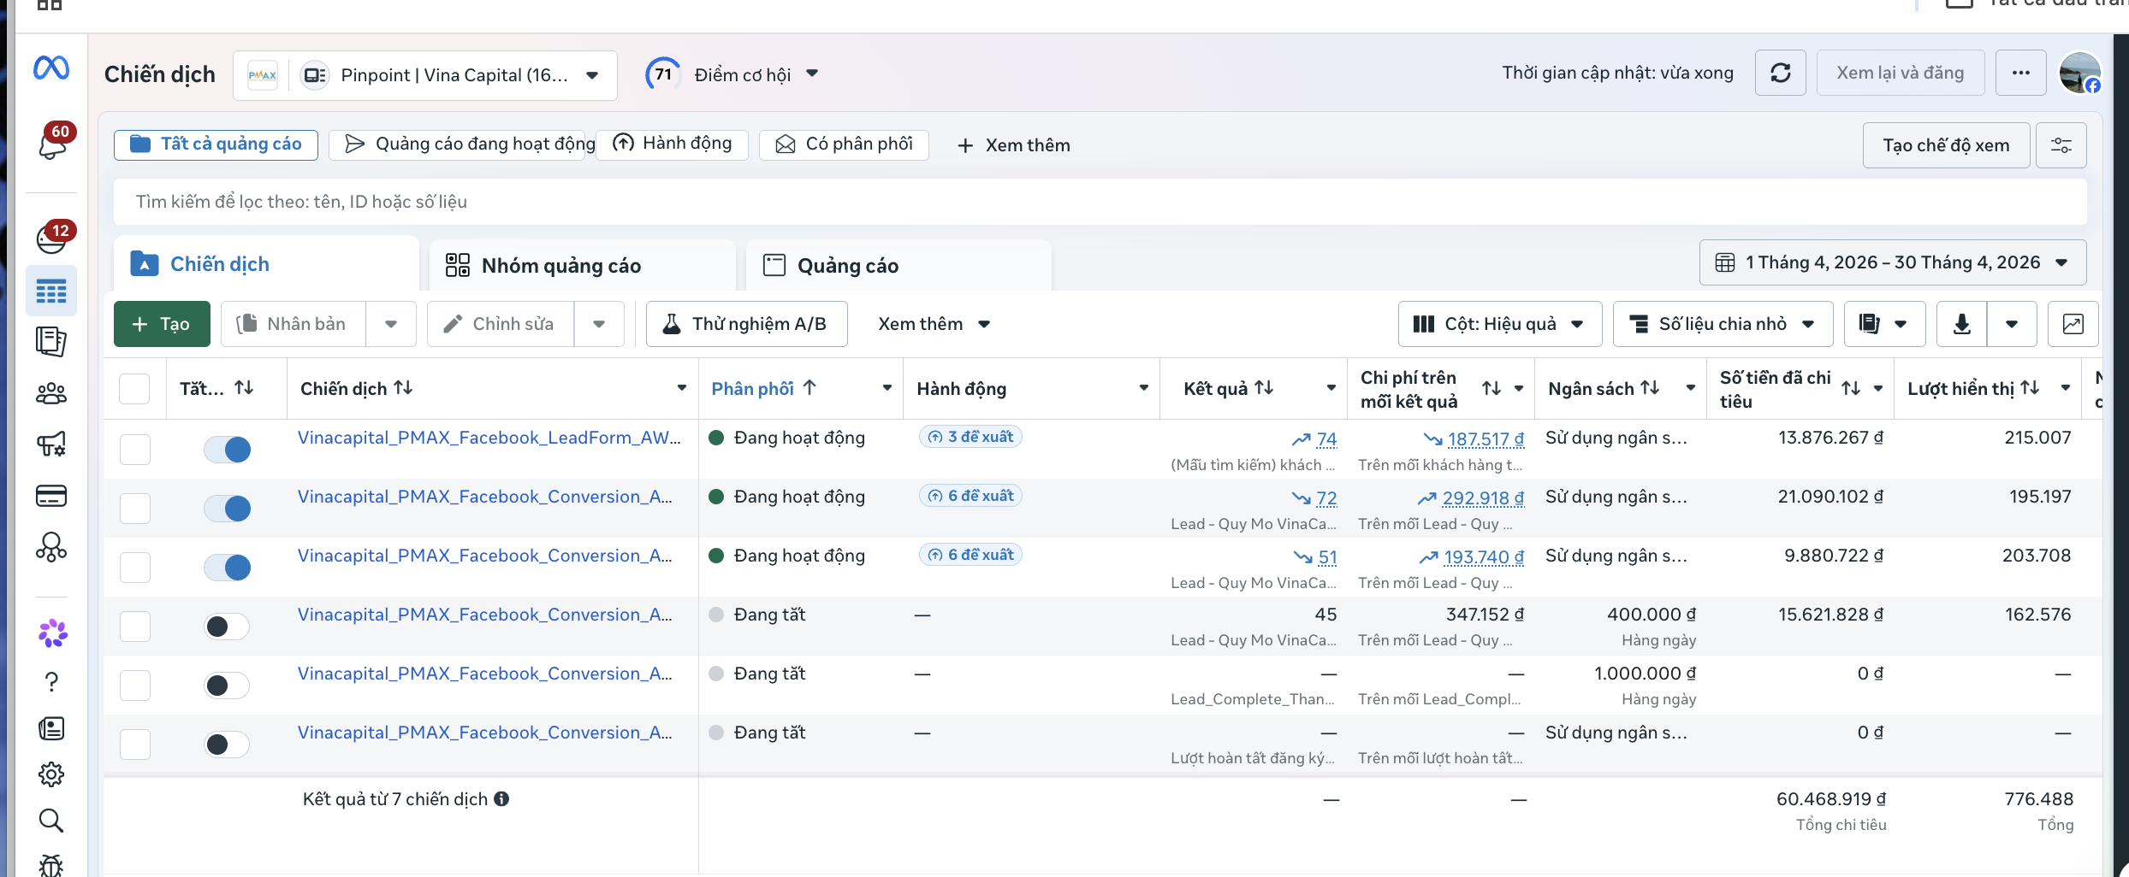Image resolution: width=2129 pixels, height=877 pixels.
Task: Sort by the Kết quả column arrows
Action: [1264, 388]
